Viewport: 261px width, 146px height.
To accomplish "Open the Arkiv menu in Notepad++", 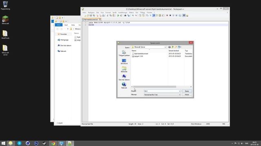I will [84, 13].
